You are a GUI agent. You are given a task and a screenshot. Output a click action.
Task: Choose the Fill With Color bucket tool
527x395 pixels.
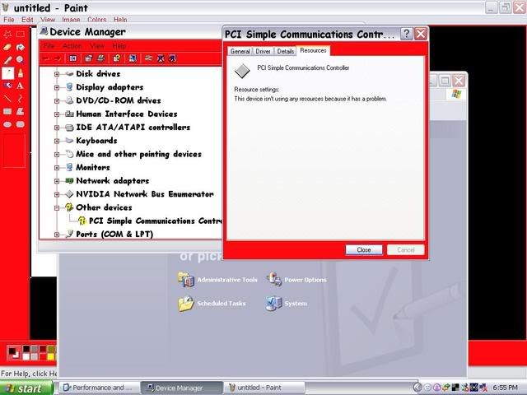[20, 47]
